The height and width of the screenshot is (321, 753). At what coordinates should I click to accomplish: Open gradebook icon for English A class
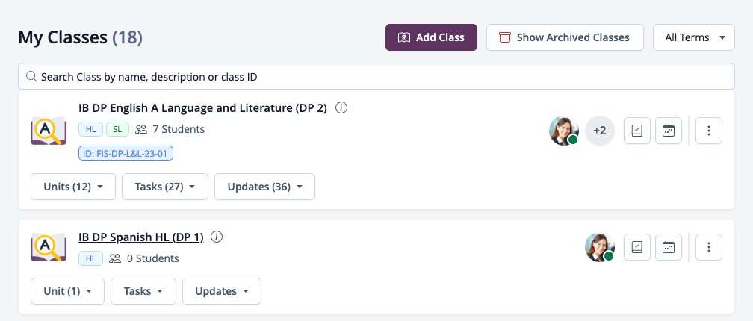pos(636,131)
